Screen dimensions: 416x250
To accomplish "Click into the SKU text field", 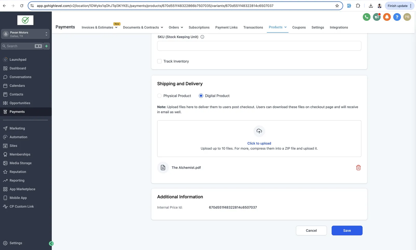I will 259,46.
